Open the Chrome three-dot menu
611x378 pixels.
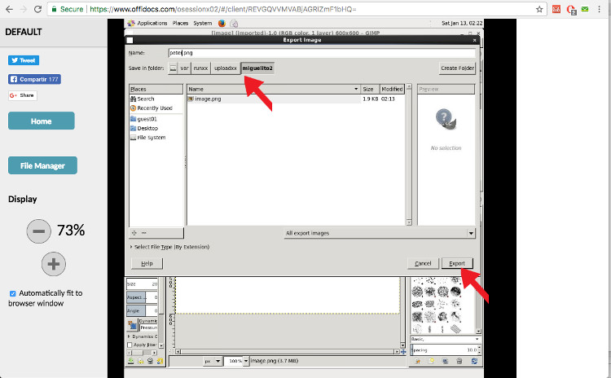(x=600, y=9)
